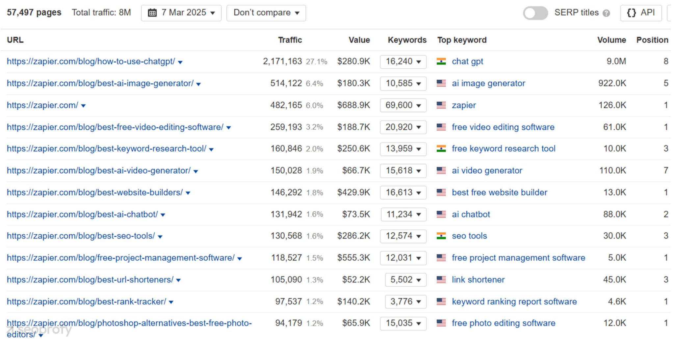The height and width of the screenshot is (339, 674).
Task: Open the photoshop-alternatives URL link
Action: click(129, 328)
